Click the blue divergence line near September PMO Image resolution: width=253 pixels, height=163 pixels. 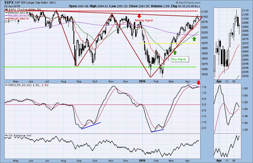[91, 125]
